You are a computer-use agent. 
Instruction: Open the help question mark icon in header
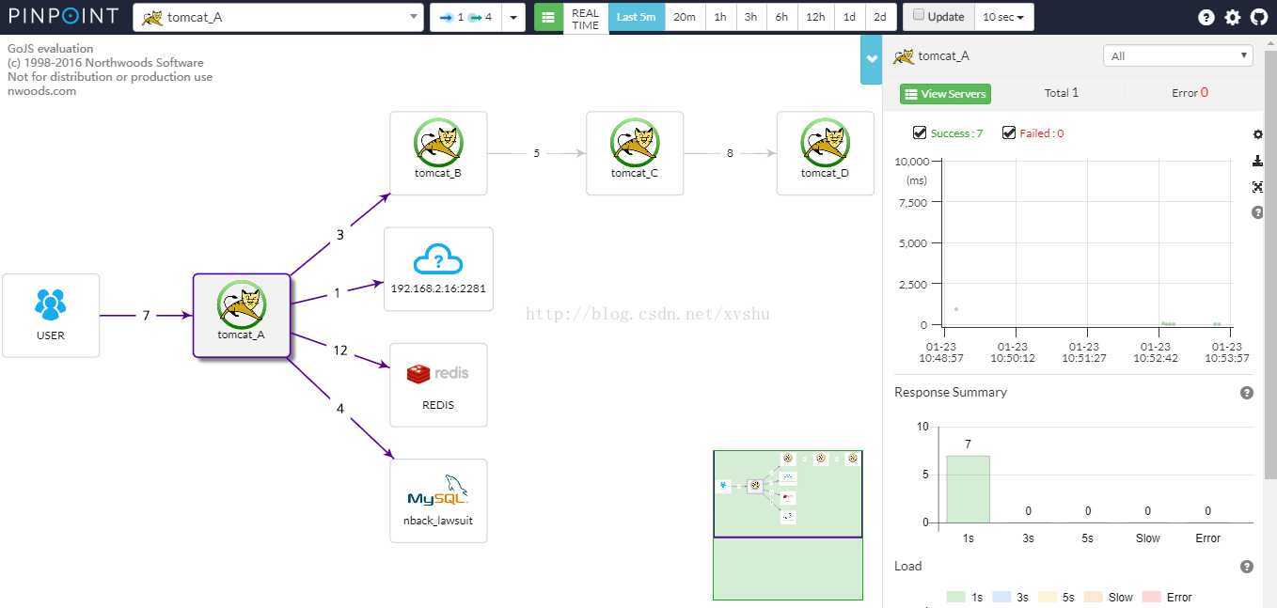1206,17
